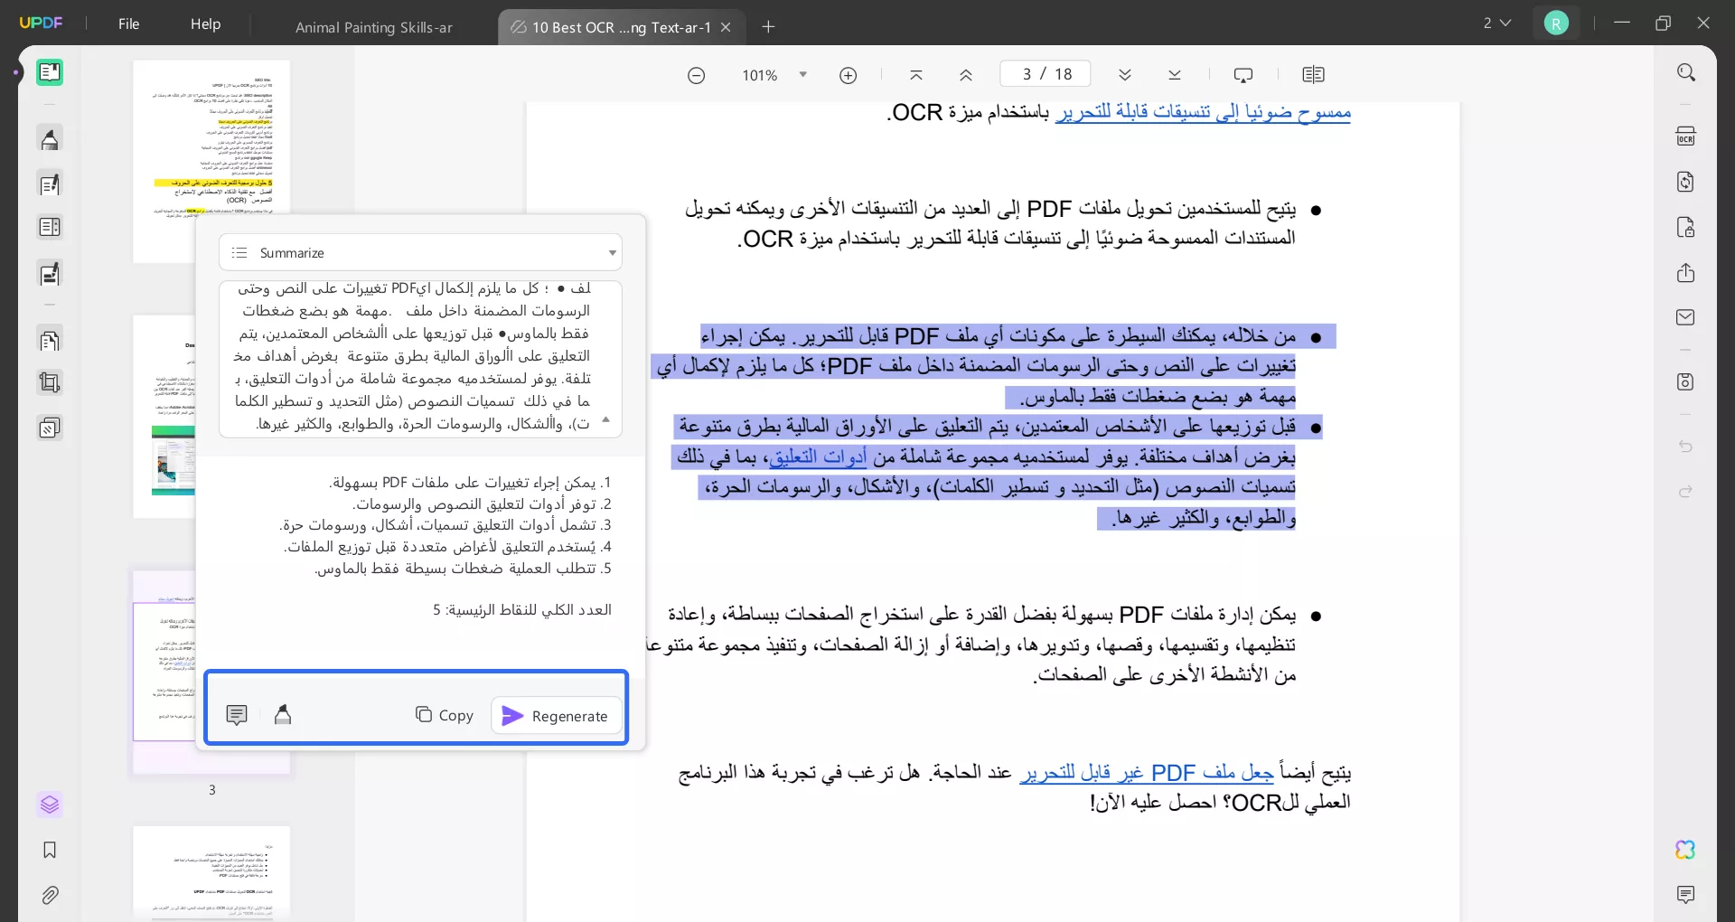
Task: Open the Convert pages tool
Action: click(50, 341)
